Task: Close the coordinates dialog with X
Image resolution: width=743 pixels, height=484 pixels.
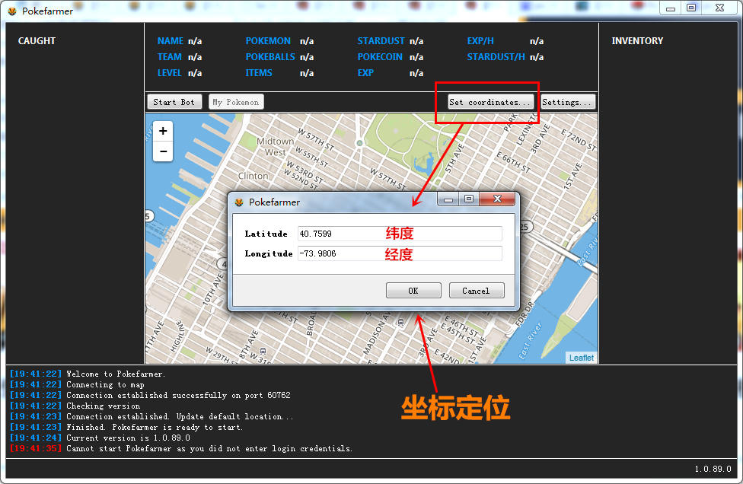Action: [497, 199]
